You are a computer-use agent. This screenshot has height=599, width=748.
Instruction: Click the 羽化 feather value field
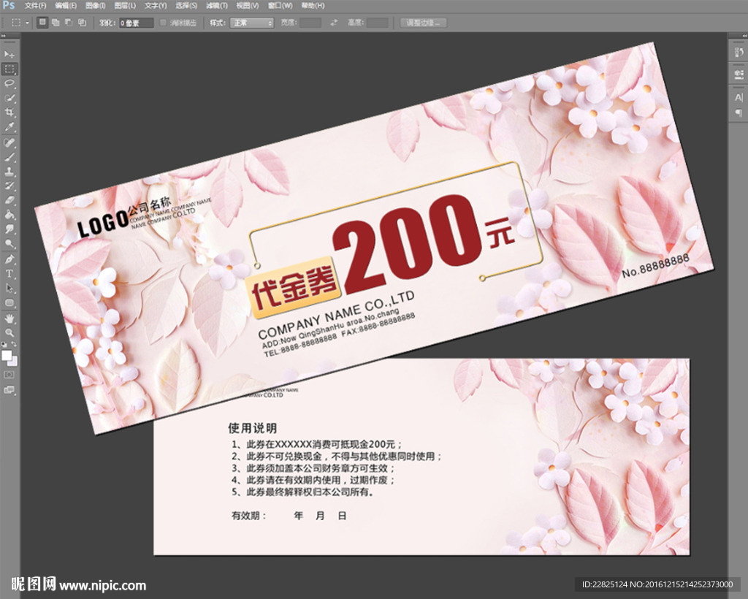[x=136, y=23]
